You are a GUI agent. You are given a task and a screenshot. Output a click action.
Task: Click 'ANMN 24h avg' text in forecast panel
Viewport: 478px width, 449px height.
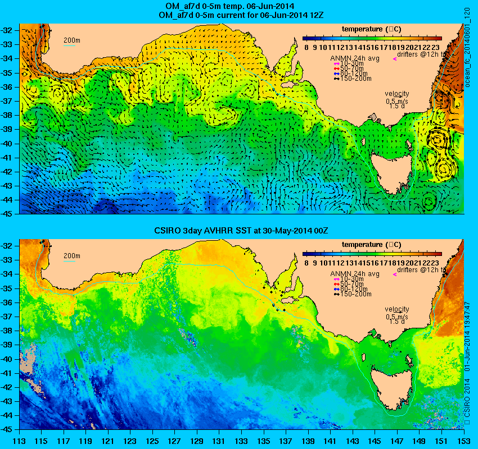tap(355, 58)
